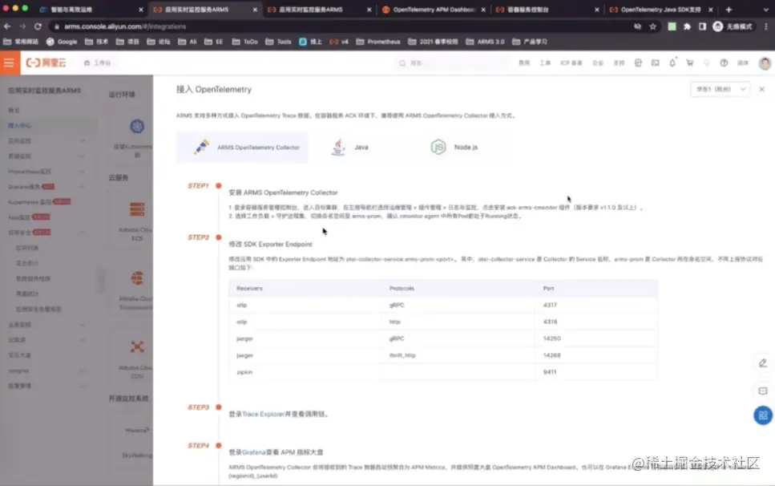Click thrift_http protocol cell
Viewport: 775px width, 486px height.
402,355
